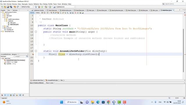Expand the build folder in Files tree
The width and height of the screenshot is (186, 105).
3,14
